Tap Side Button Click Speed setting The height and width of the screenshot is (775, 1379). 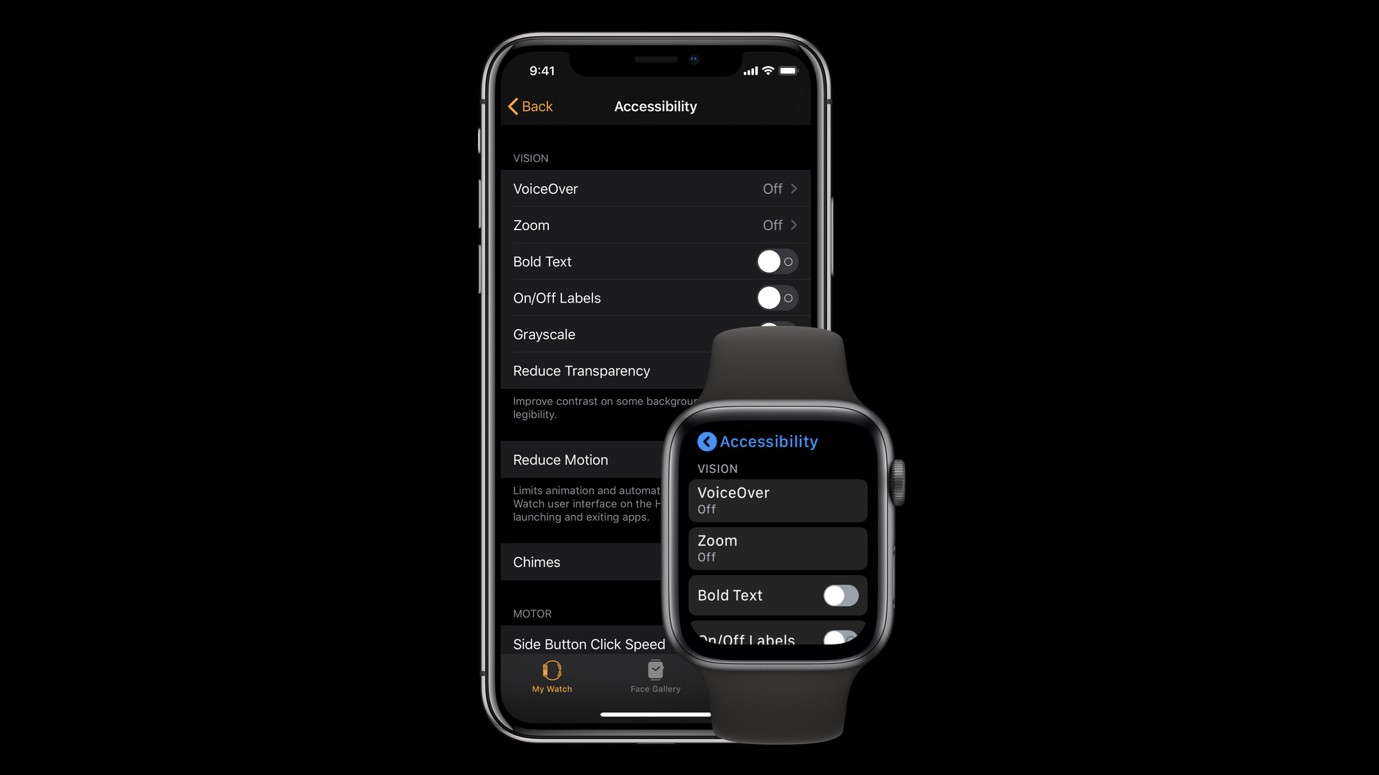click(x=589, y=643)
